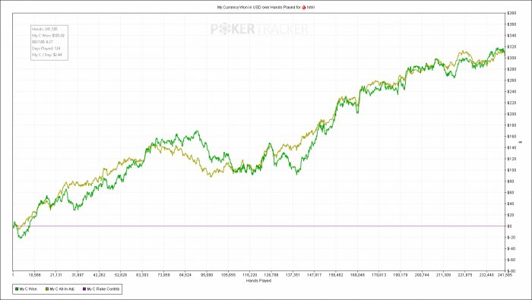Click the red PokerStars icon in chart title
Viewport: 532px width, 300px height.
tap(304, 7)
